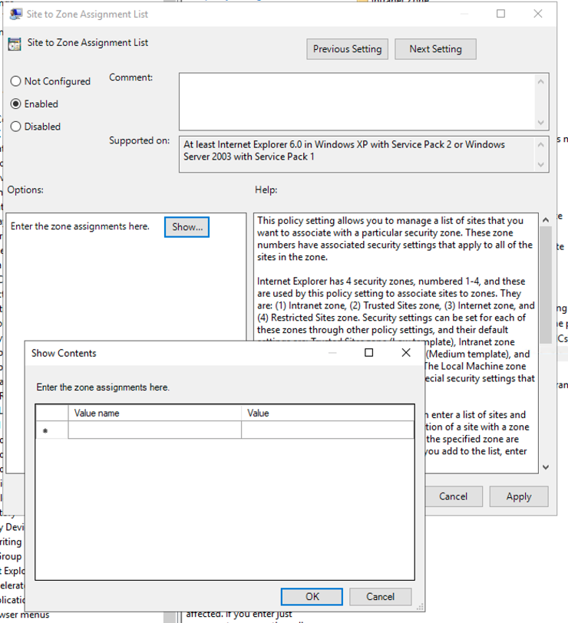Cancel the Site to Zone Assignment dialog
The height and width of the screenshot is (623, 568).
pyautogui.click(x=453, y=496)
